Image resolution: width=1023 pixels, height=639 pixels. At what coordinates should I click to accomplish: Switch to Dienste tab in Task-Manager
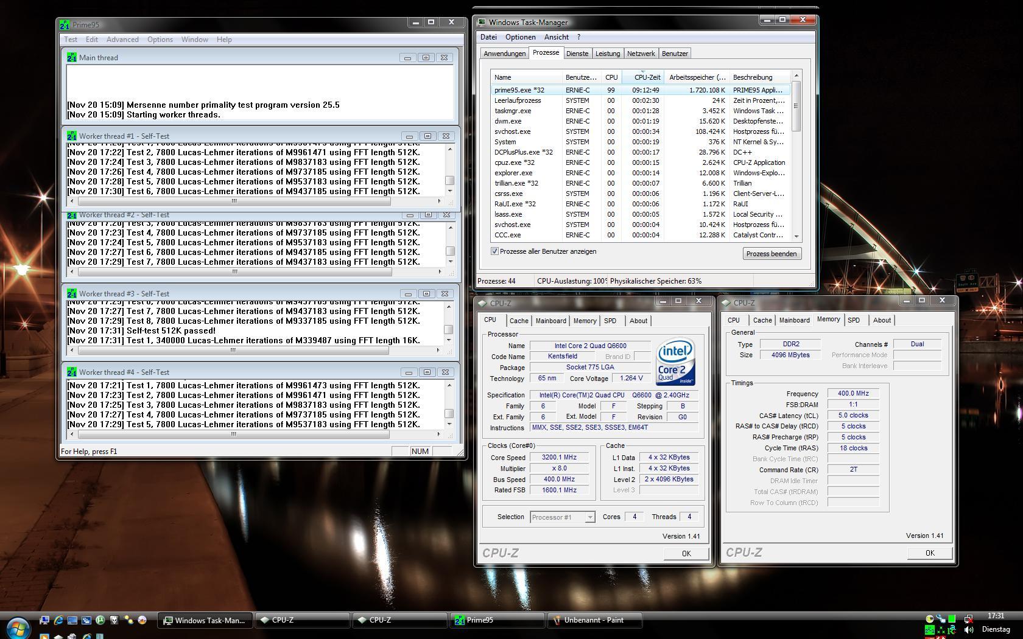577,54
